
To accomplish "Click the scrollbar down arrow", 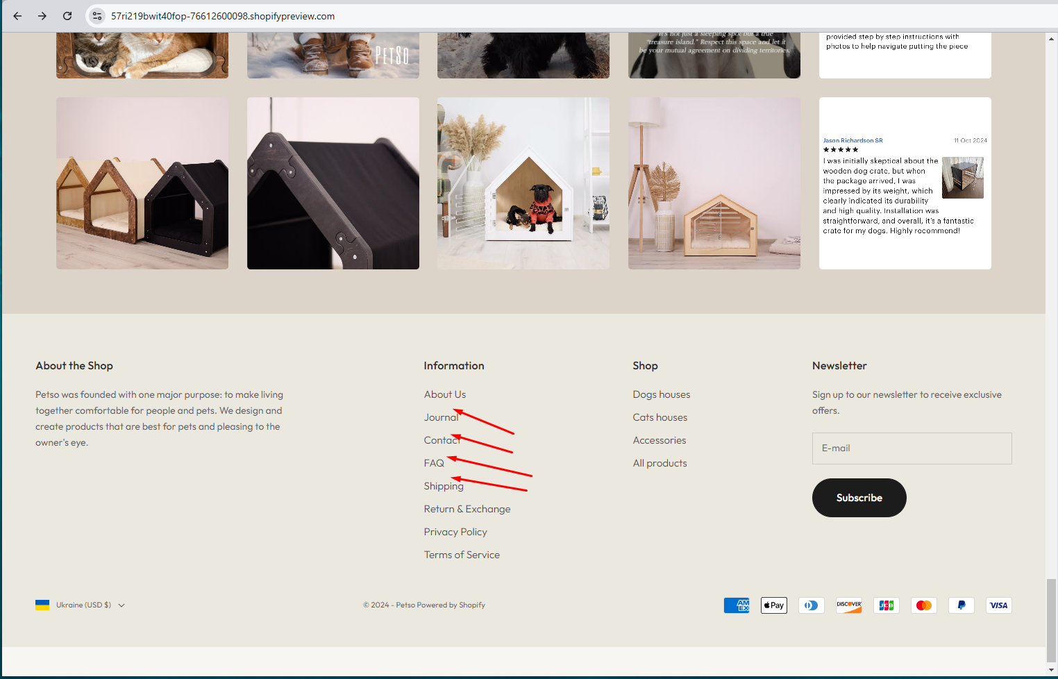I will click(1052, 670).
